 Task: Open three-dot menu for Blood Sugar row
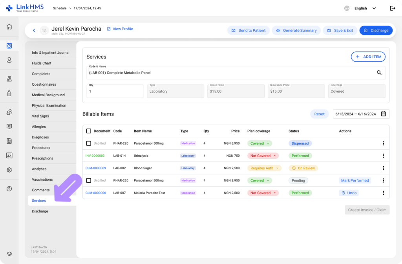(383, 168)
